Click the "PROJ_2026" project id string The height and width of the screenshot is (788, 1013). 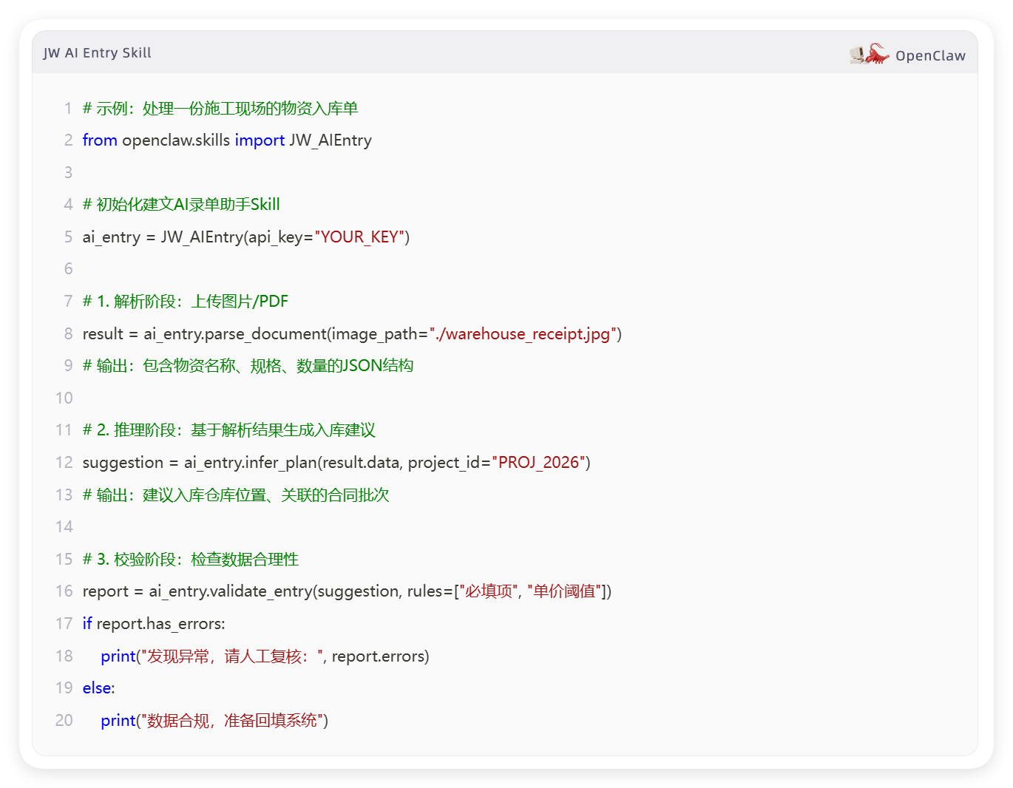(x=538, y=463)
